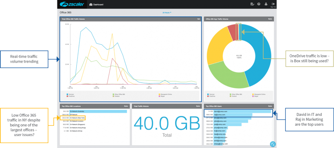The width and height of the screenshot is (334, 148).
Task: Open the user profile icon
Action: (266, 4)
